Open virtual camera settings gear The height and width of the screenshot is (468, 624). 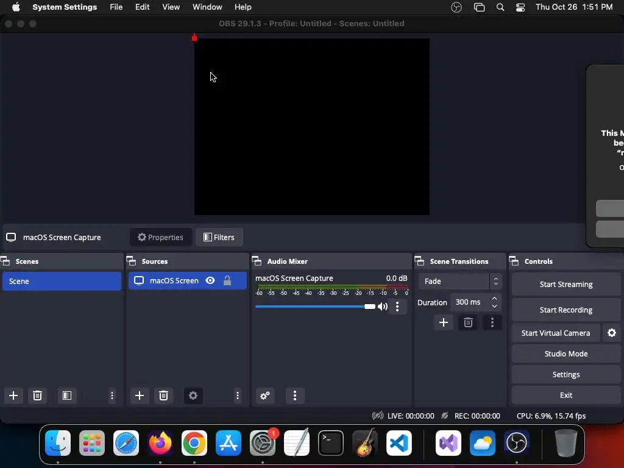point(612,333)
